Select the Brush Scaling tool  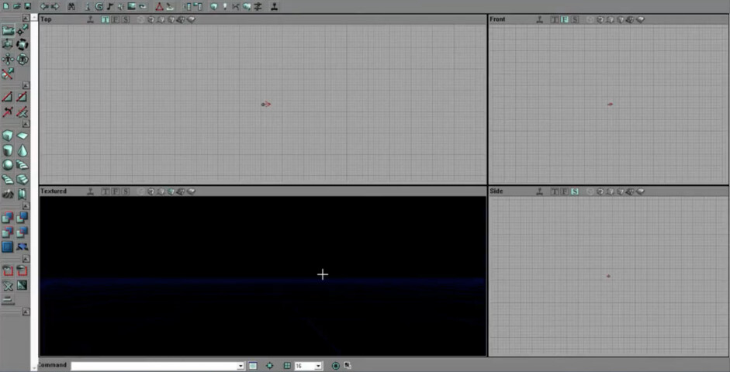[x=8, y=45]
